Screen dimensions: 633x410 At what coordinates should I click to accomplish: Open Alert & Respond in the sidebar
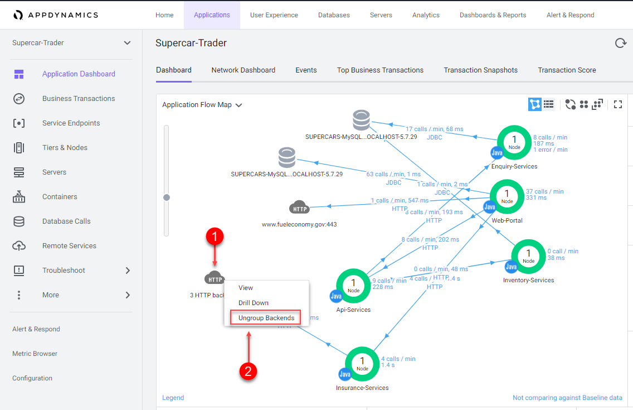click(36, 329)
